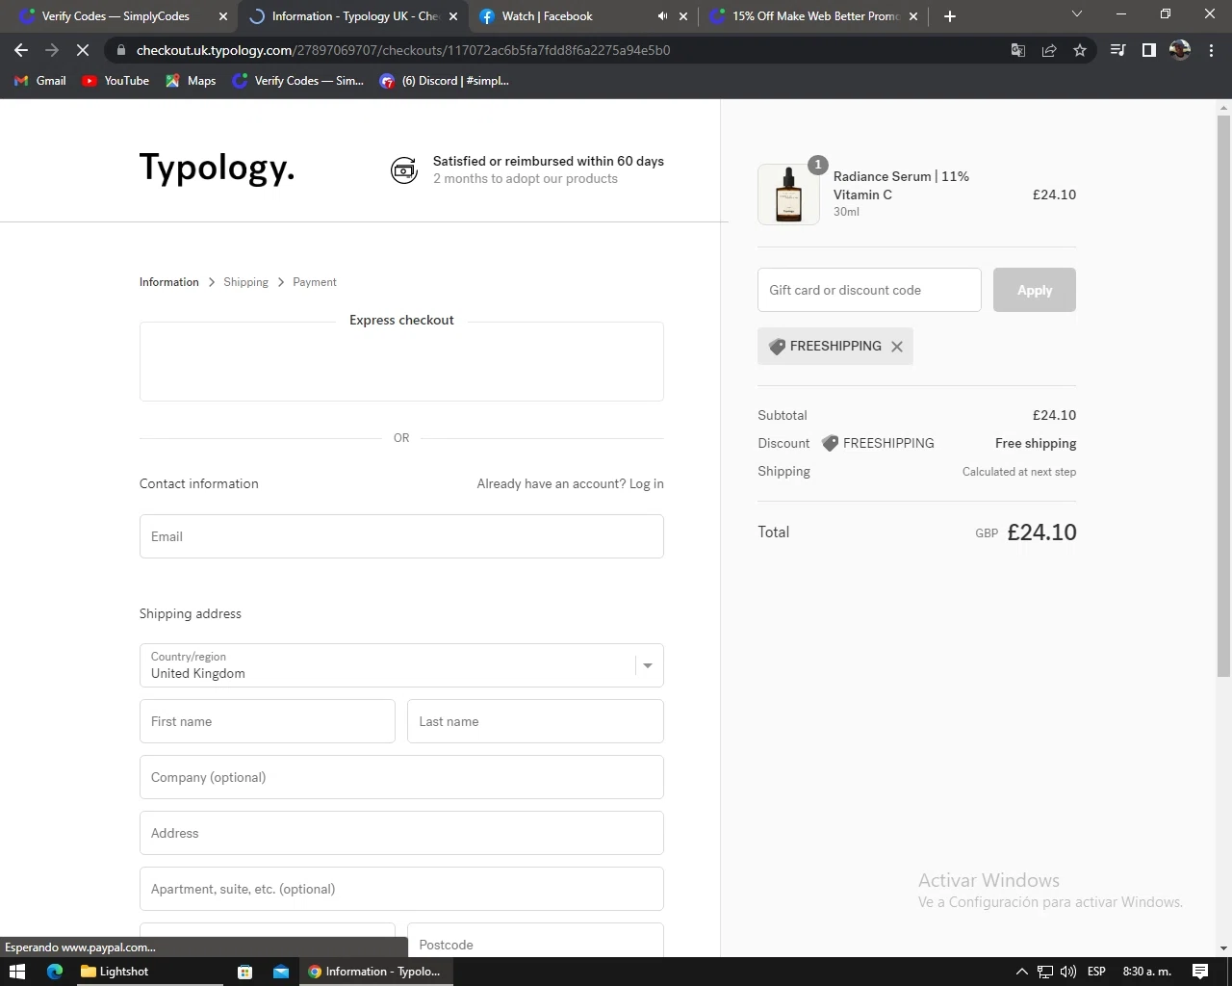Open Microsoft Store taskbar icon
1232x986 pixels.
244,972
